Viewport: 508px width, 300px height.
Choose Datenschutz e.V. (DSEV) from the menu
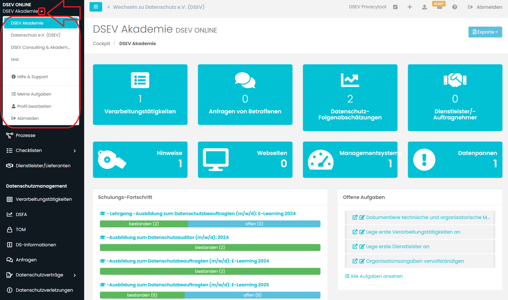point(41,35)
